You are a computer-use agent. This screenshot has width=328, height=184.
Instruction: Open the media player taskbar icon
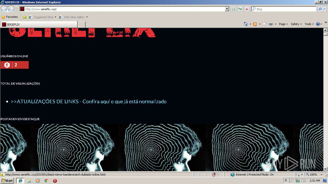coord(38,181)
